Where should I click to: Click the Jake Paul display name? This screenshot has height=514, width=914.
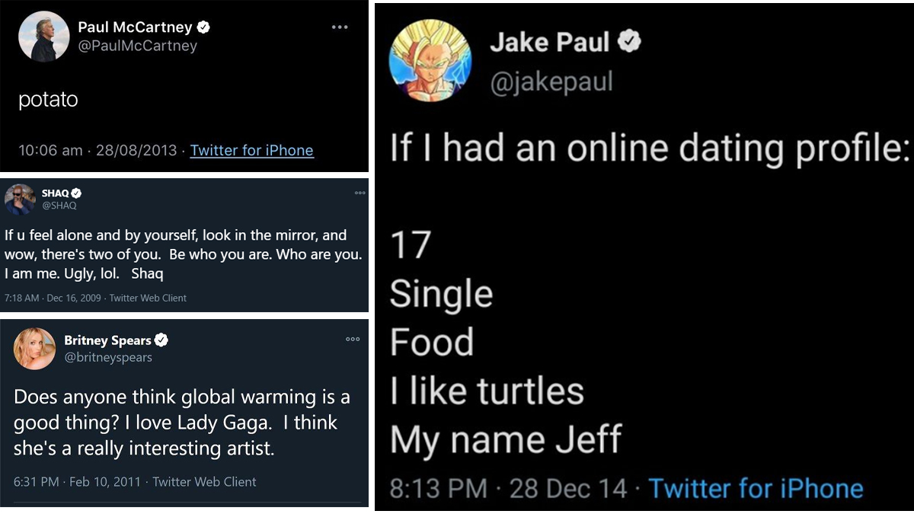[549, 43]
